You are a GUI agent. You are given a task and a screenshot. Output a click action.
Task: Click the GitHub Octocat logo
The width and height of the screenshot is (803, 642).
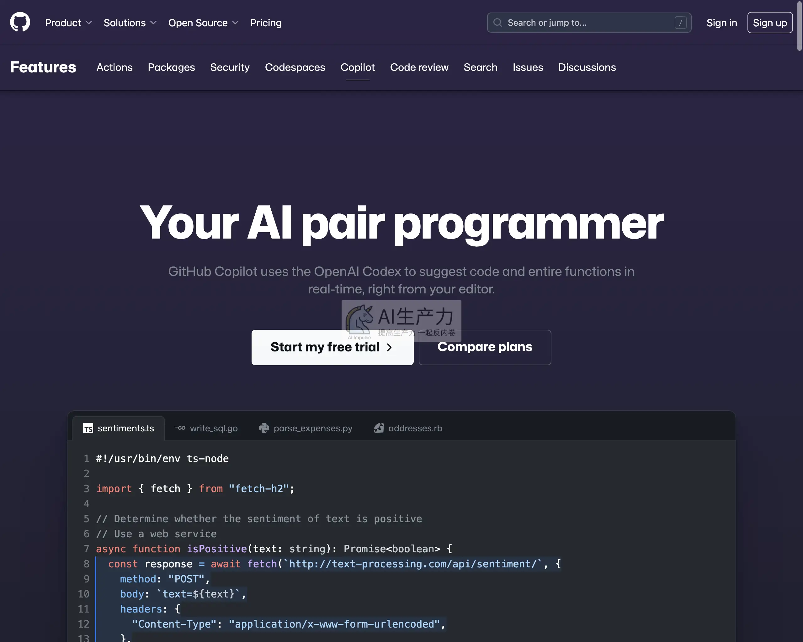(20, 22)
